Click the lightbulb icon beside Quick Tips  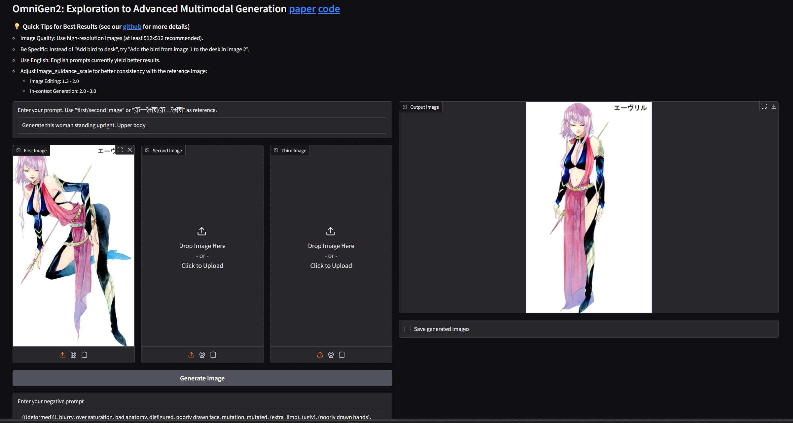[17, 26]
